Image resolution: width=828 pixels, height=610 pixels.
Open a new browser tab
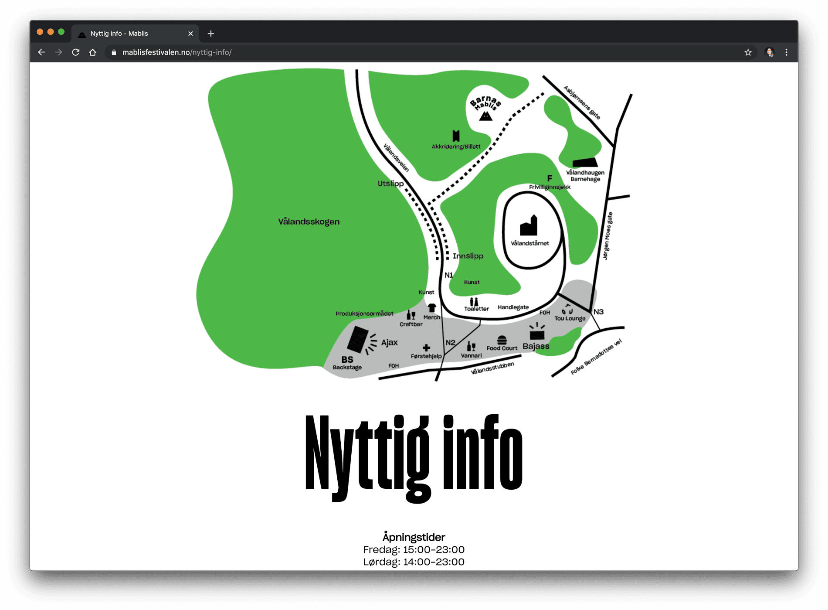[211, 34]
